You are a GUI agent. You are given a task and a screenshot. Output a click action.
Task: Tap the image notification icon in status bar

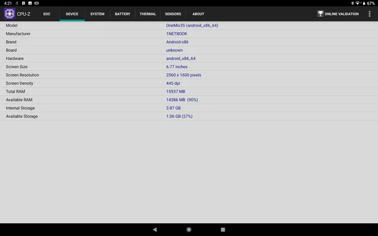point(30,3)
